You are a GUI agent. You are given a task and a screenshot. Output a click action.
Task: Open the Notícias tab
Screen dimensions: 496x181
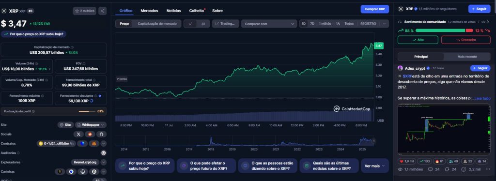coord(174,11)
